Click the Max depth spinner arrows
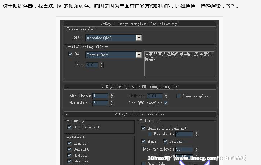The image size is (261, 165). tap(197, 134)
